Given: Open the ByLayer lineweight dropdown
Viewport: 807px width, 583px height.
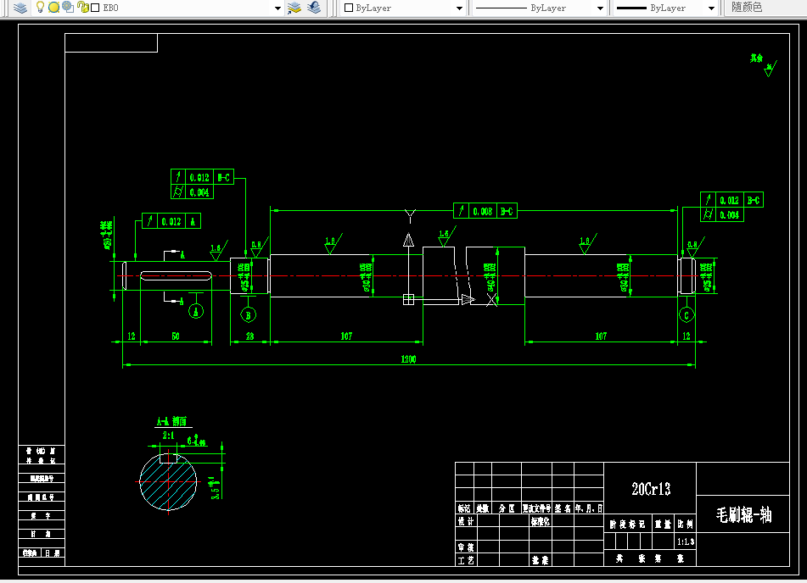Looking at the screenshot, I should click(711, 8).
